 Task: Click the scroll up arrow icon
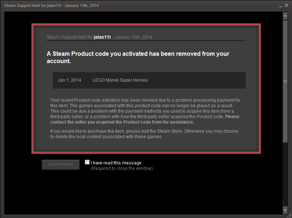coord(285,16)
